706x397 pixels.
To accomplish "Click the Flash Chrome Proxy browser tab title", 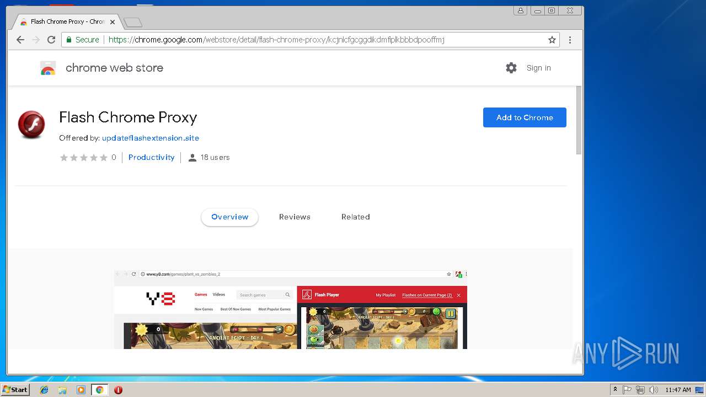I will (67, 22).
